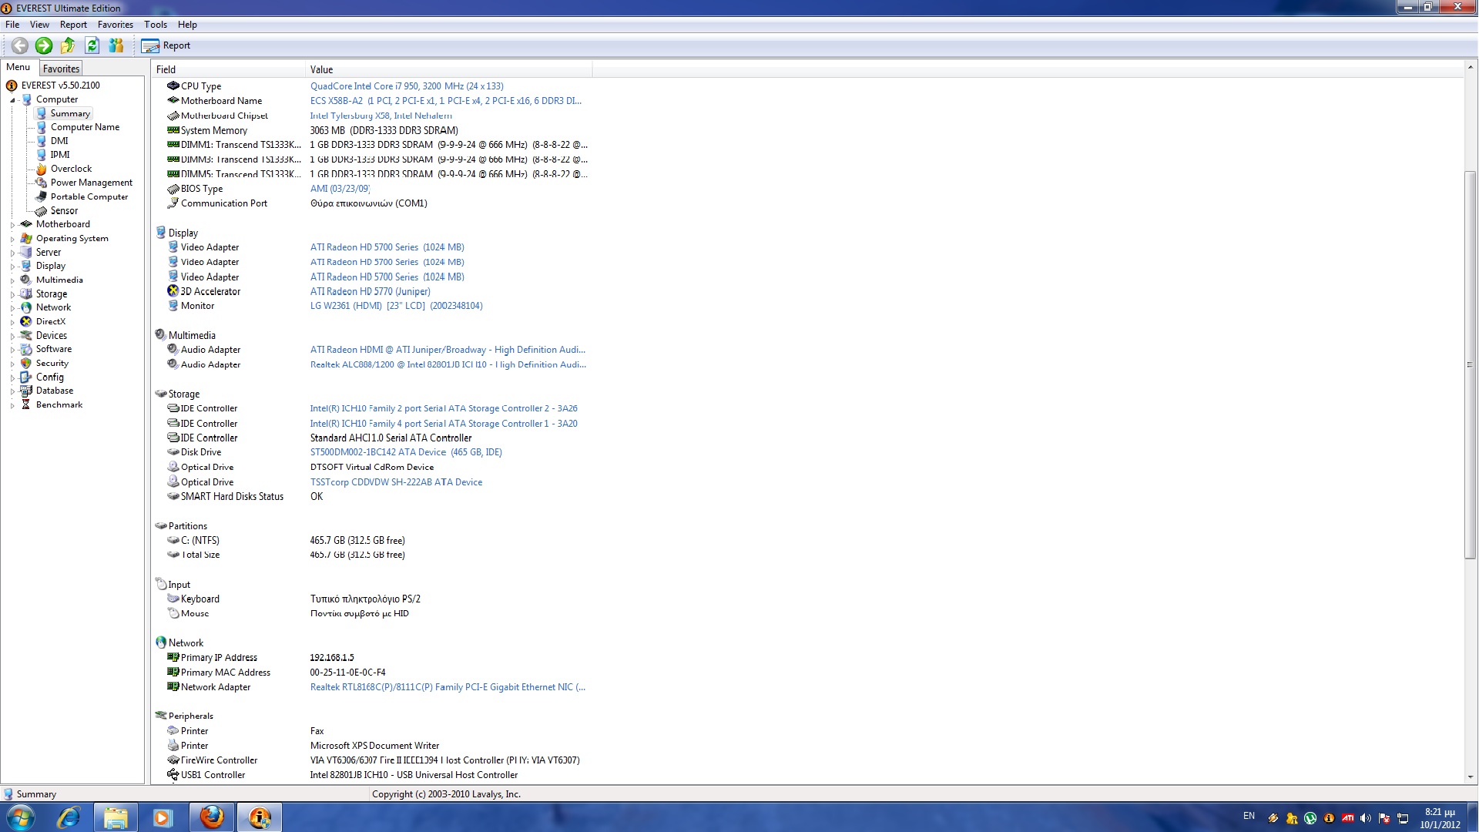Click the Back navigation arrow icon
The height and width of the screenshot is (832, 1479).
(x=20, y=45)
